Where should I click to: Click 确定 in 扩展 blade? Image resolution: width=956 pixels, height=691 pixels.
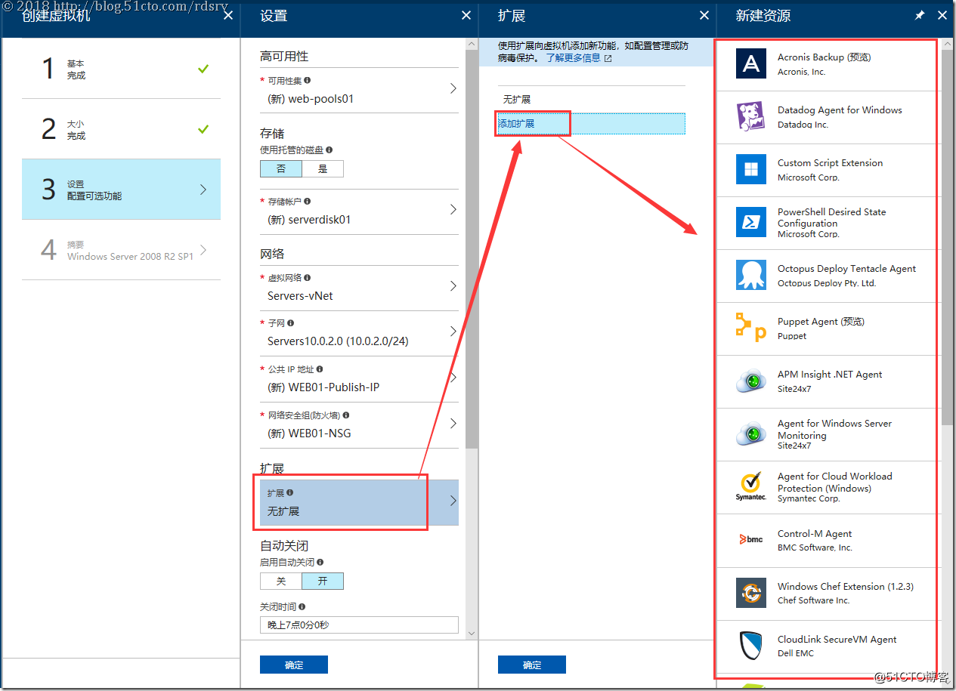tap(532, 665)
